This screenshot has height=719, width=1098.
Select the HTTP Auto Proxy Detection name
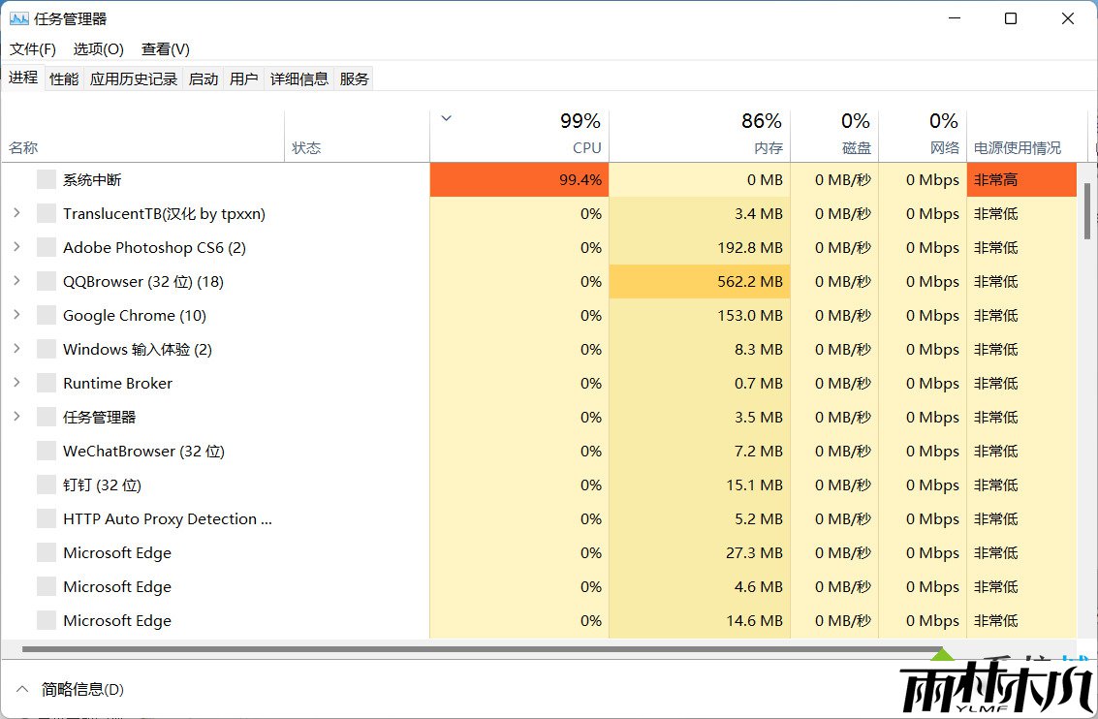[x=168, y=518]
